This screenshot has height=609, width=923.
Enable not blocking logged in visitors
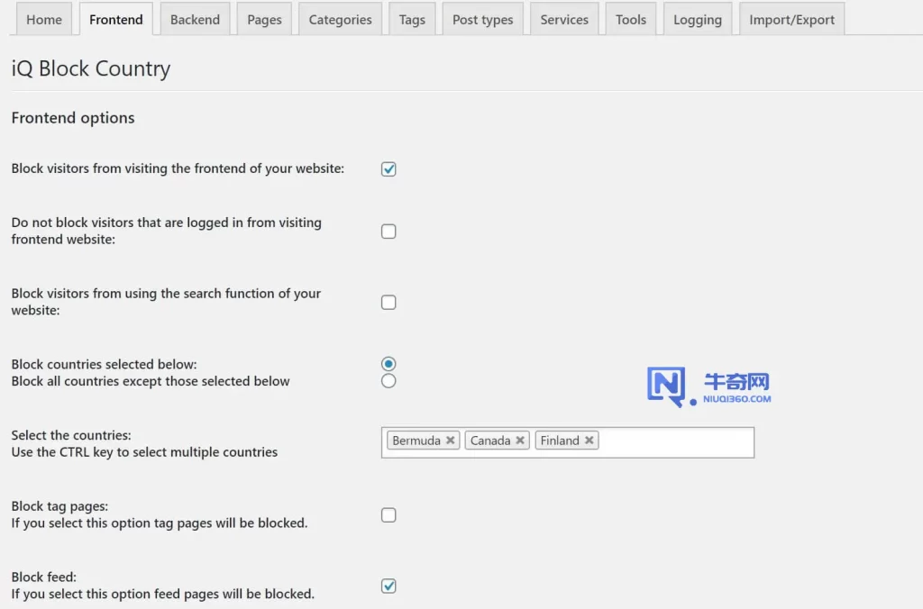tap(388, 231)
